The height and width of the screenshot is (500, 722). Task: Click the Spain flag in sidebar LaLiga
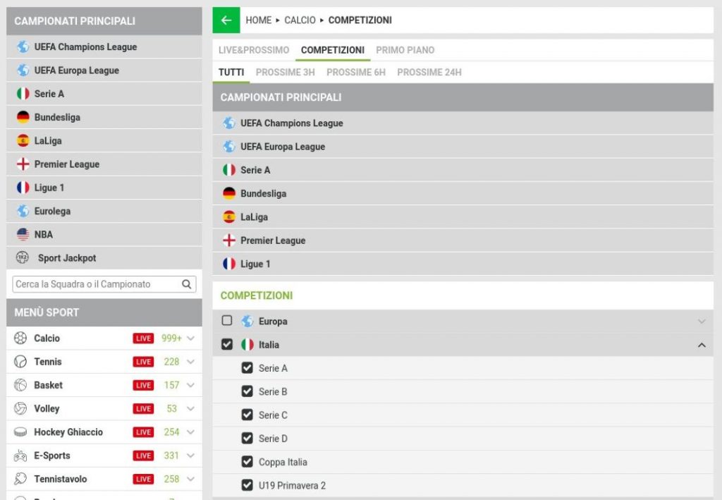tap(23, 140)
